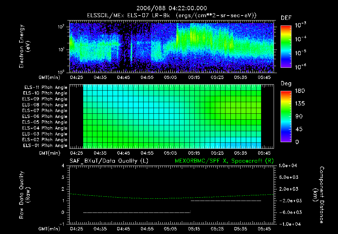Select the 0 value on Deg scale

pyautogui.click(x=297, y=142)
